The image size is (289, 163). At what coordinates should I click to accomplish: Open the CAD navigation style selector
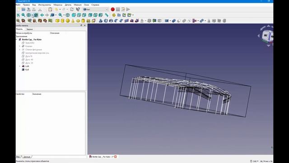coord(254,161)
